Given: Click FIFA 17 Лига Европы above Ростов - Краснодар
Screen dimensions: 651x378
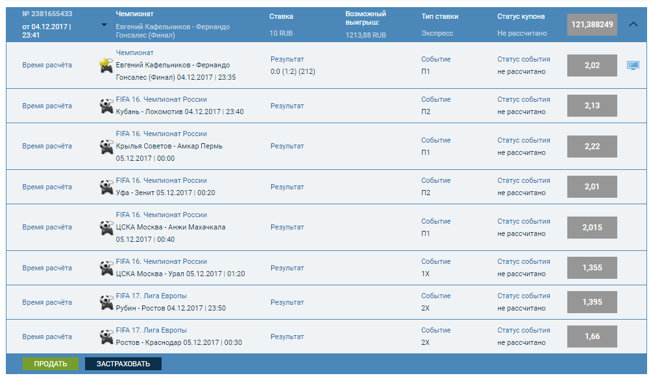Looking at the screenshot, I should (151, 330).
